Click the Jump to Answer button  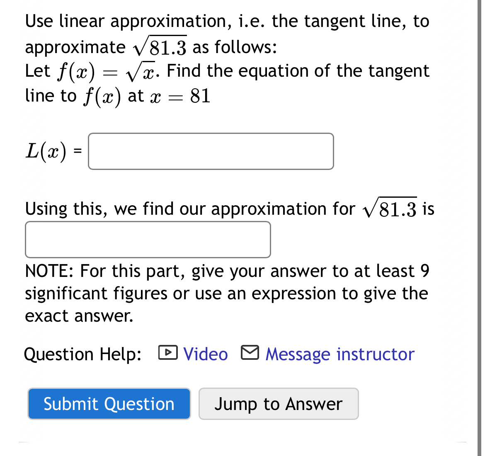pos(279,404)
